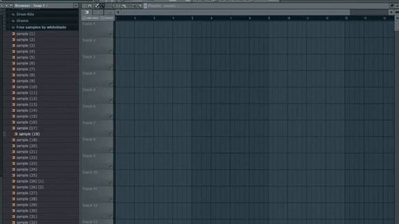
Task: Select the Track 11 header label
Action: tap(90, 189)
